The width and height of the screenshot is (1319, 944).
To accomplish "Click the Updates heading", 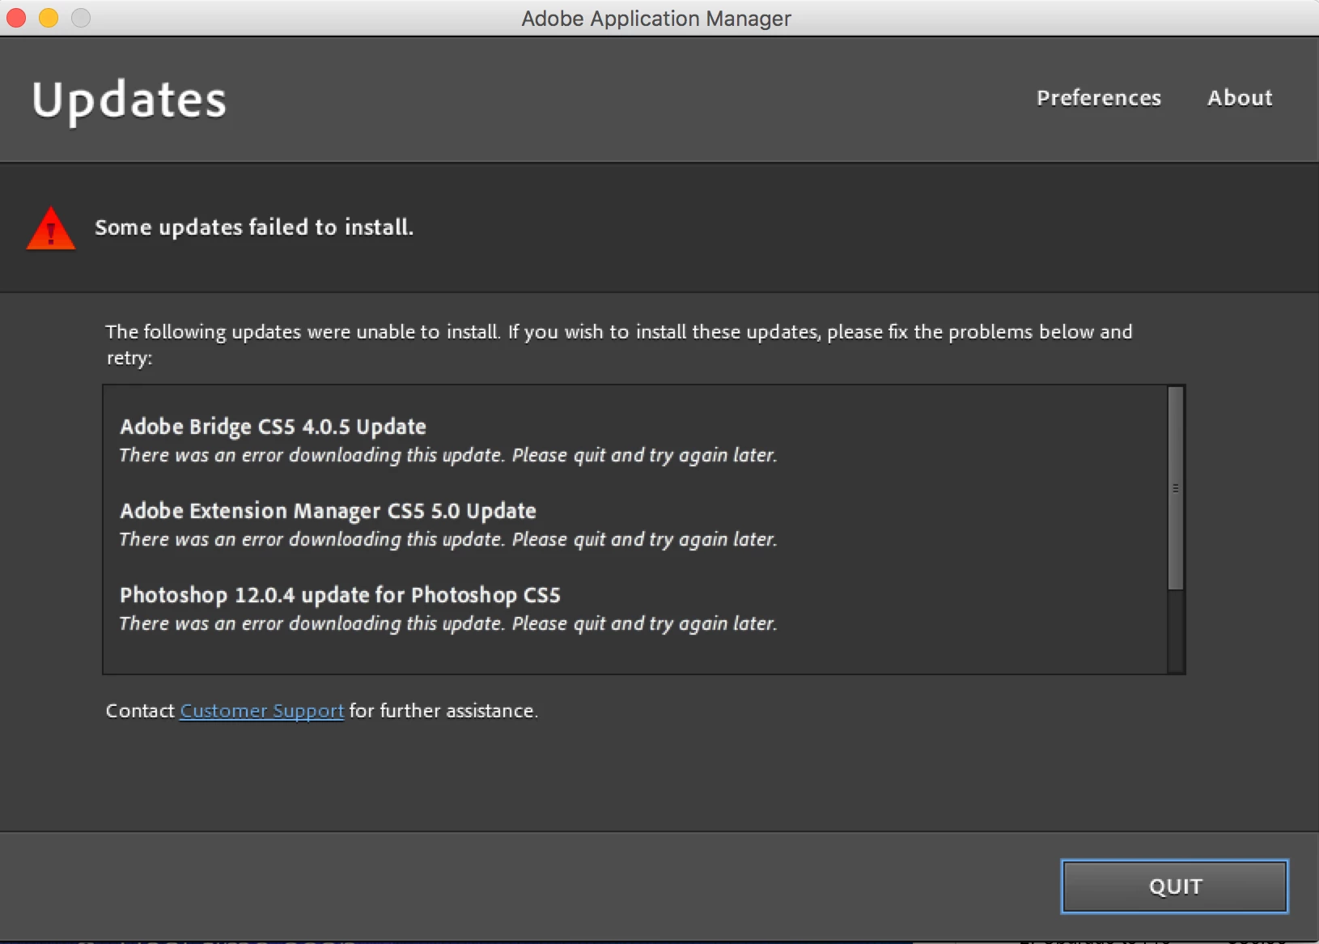I will (129, 100).
